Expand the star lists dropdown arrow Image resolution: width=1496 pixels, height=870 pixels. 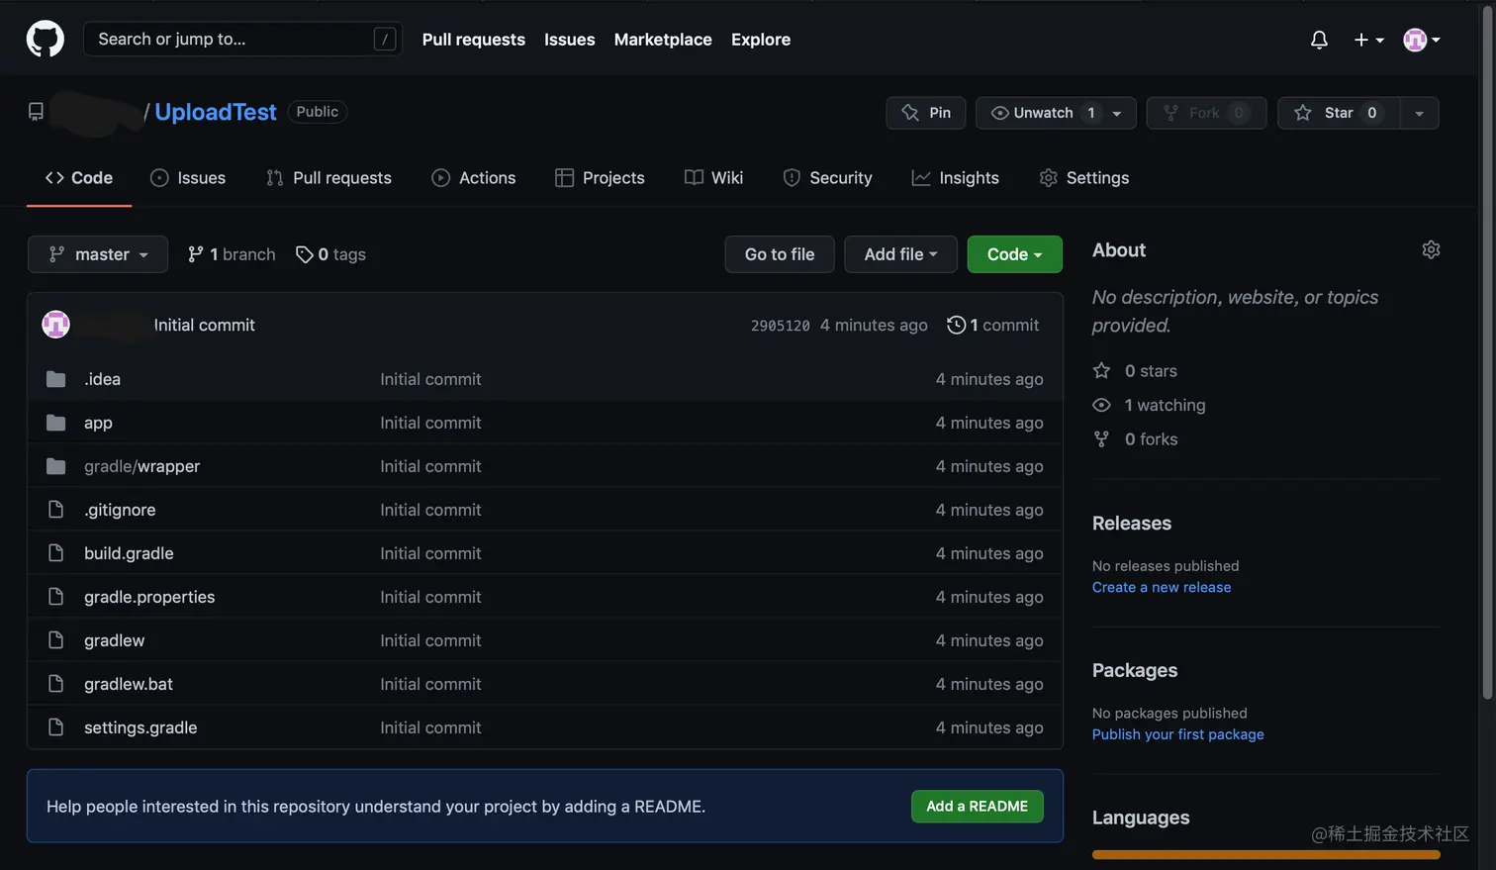pyautogui.click(x=1419, y=113)
